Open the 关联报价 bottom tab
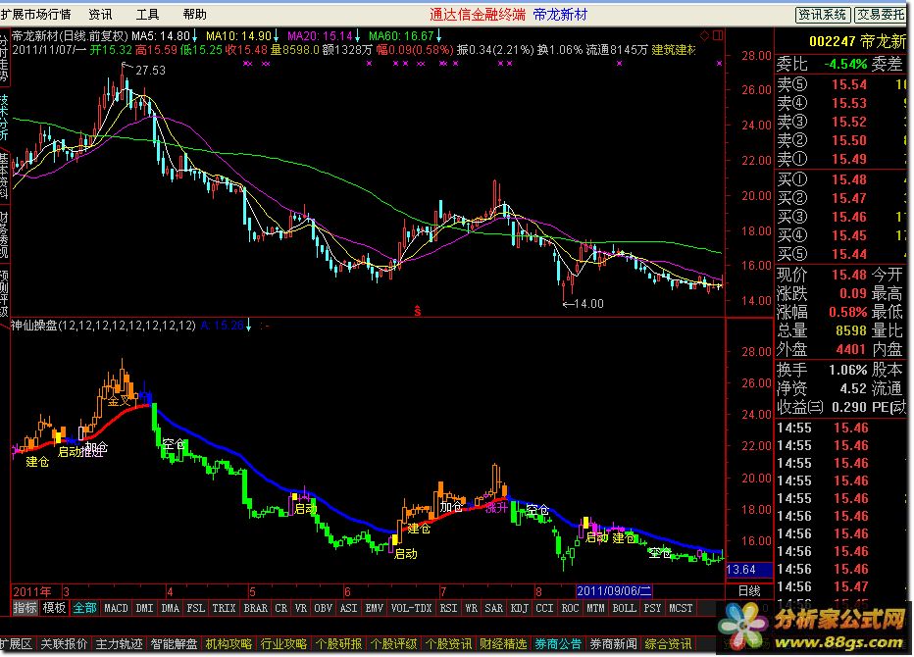914x657 pixels. click(x=64, y=644)
